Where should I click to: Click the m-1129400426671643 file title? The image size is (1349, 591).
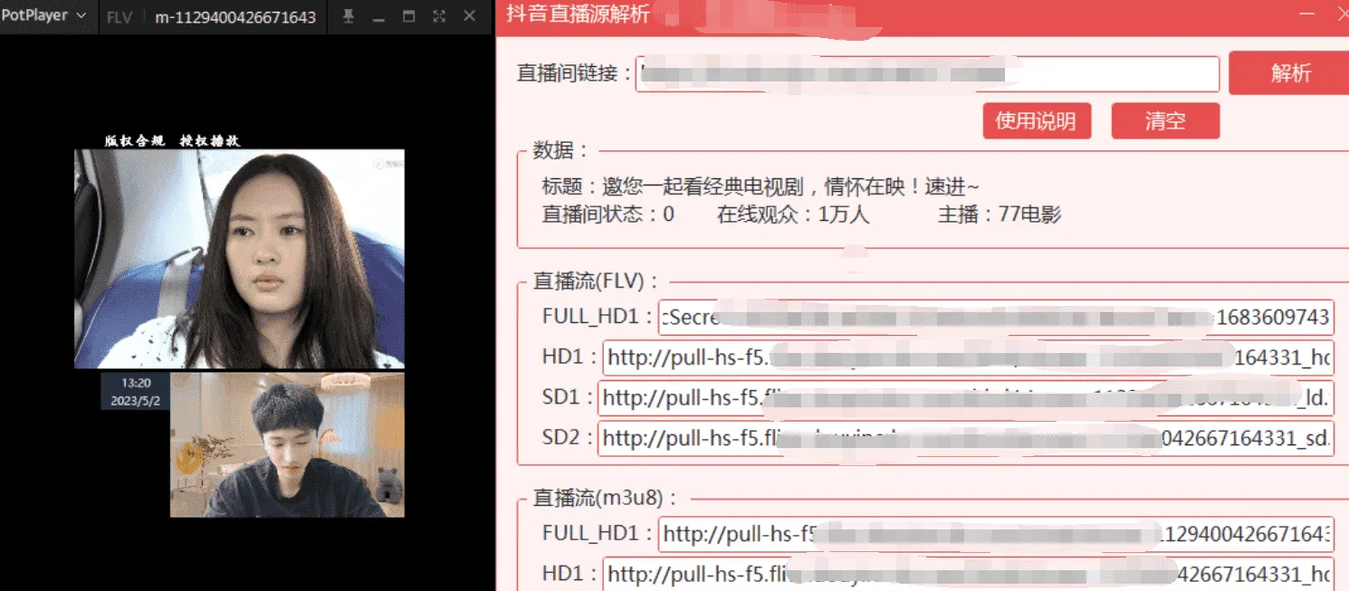235,17
